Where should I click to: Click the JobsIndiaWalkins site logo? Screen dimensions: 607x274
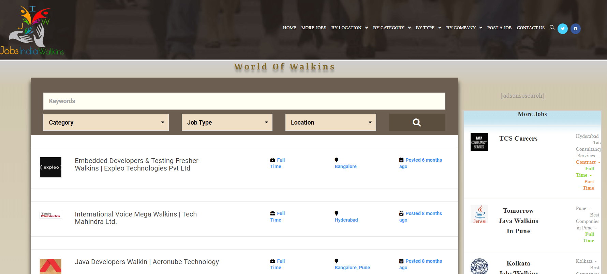point(32,30)
